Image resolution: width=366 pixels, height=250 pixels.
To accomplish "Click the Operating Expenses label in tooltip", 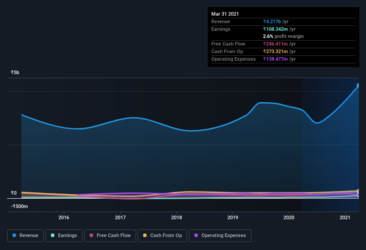I will pyautogui.click(x=234, y=59).
